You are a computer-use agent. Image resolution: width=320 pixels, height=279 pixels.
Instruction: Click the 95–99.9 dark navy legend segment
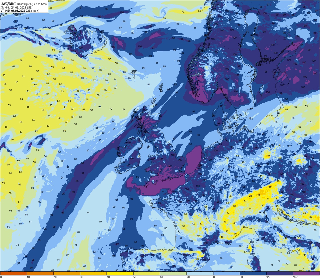280,273
